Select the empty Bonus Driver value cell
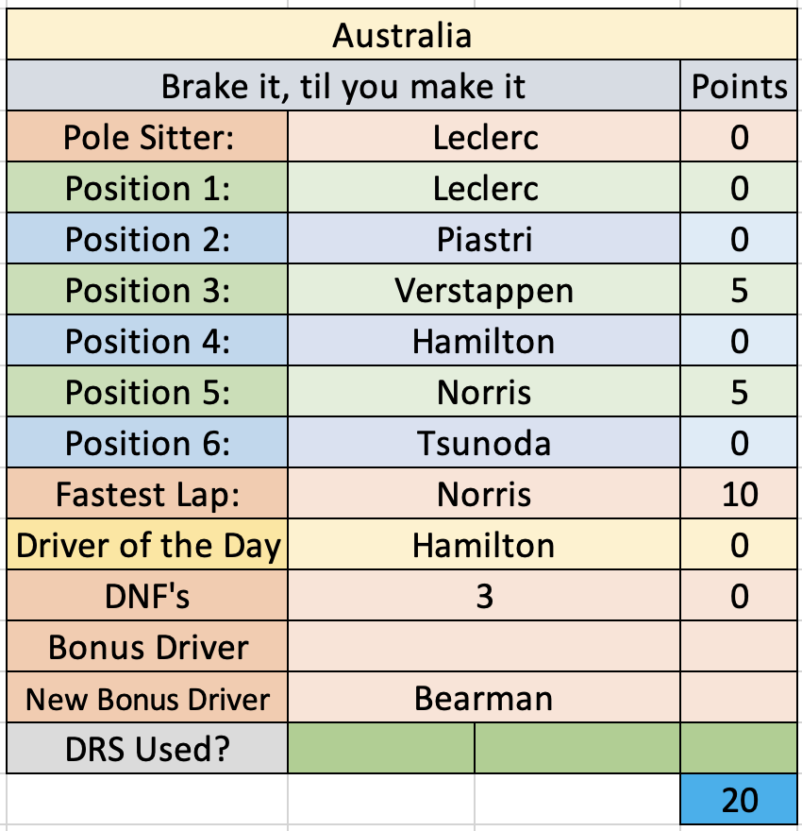The width and height of the screenshot is (802, 831). [484, 646]
